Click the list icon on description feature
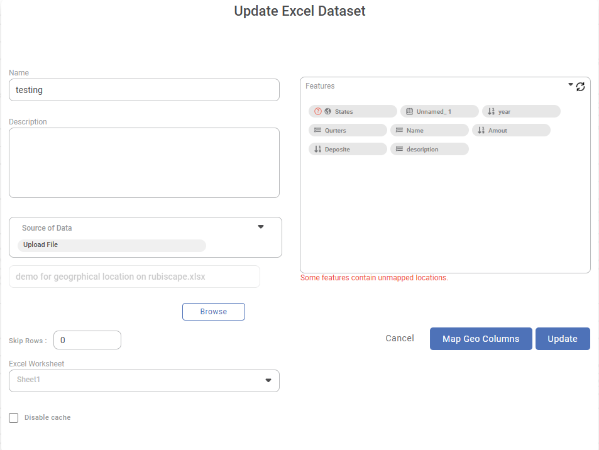 click(x=399, y=149)
